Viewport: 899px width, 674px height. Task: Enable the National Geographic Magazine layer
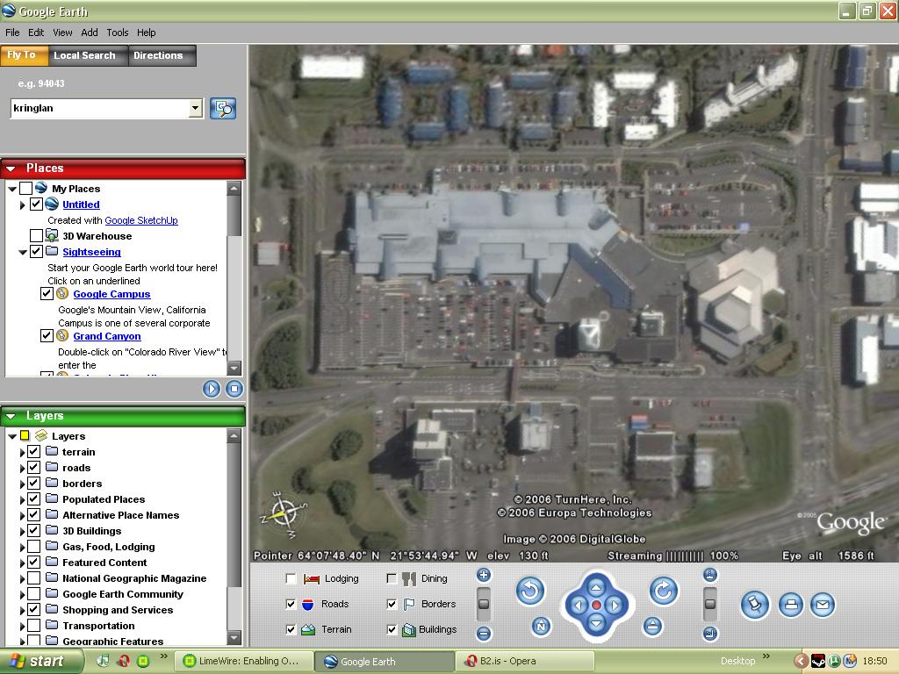click(x=34, y=577)
